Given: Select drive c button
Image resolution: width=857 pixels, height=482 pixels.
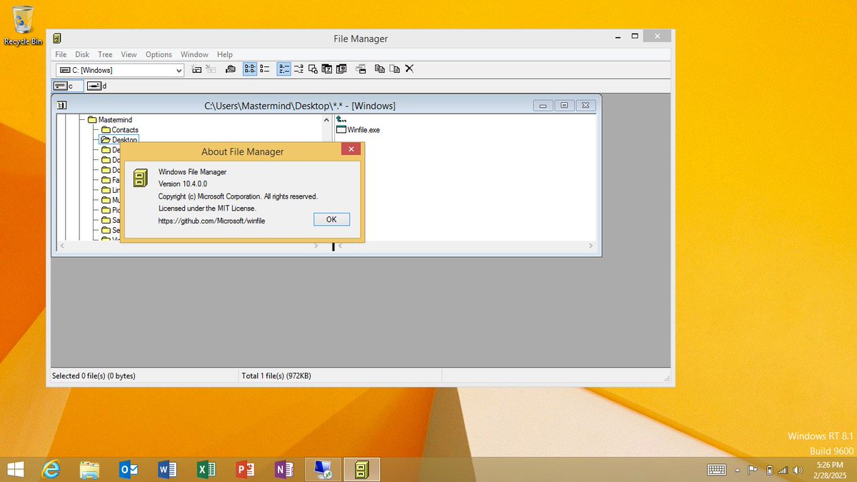Looking at the screenshot, I should (x=67, y=86).
